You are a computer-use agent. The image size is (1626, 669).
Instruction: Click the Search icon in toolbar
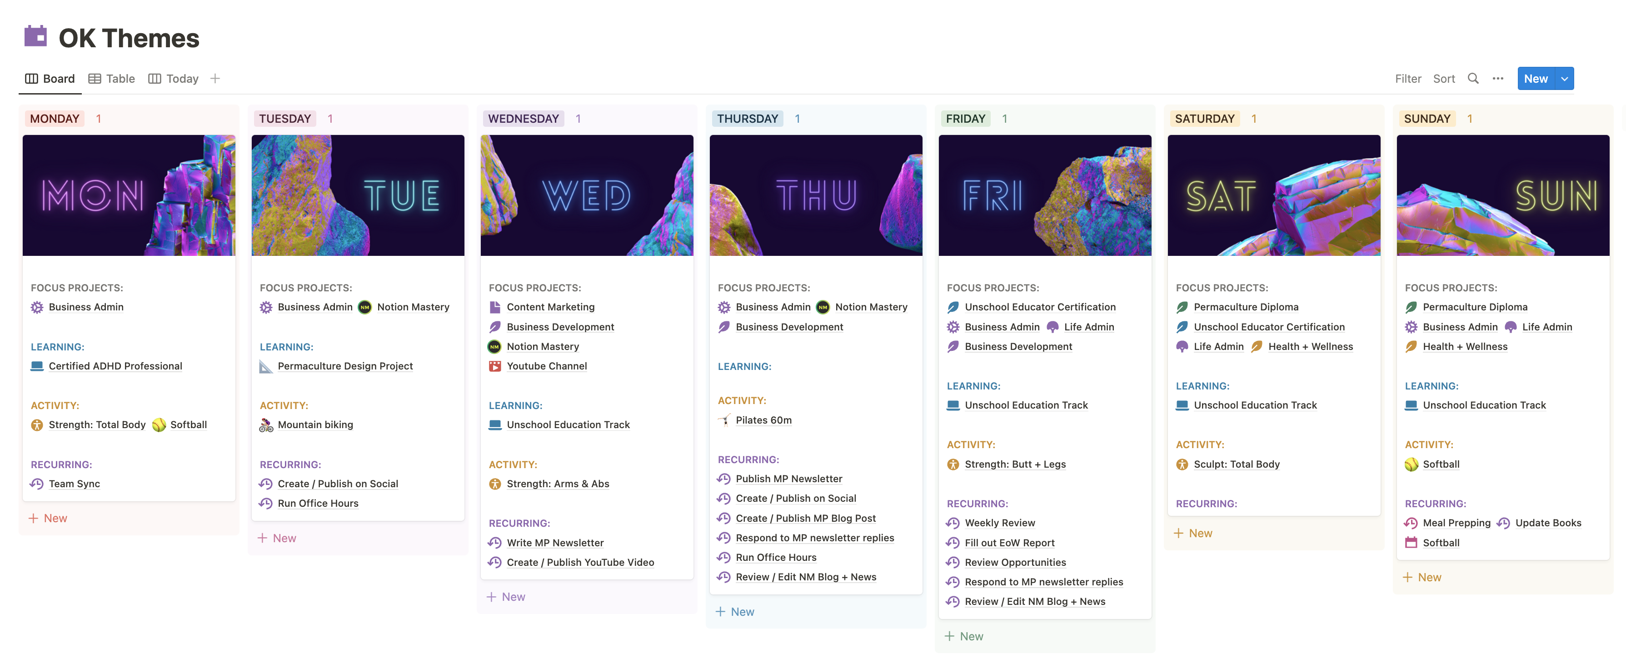click(1474, 78)
